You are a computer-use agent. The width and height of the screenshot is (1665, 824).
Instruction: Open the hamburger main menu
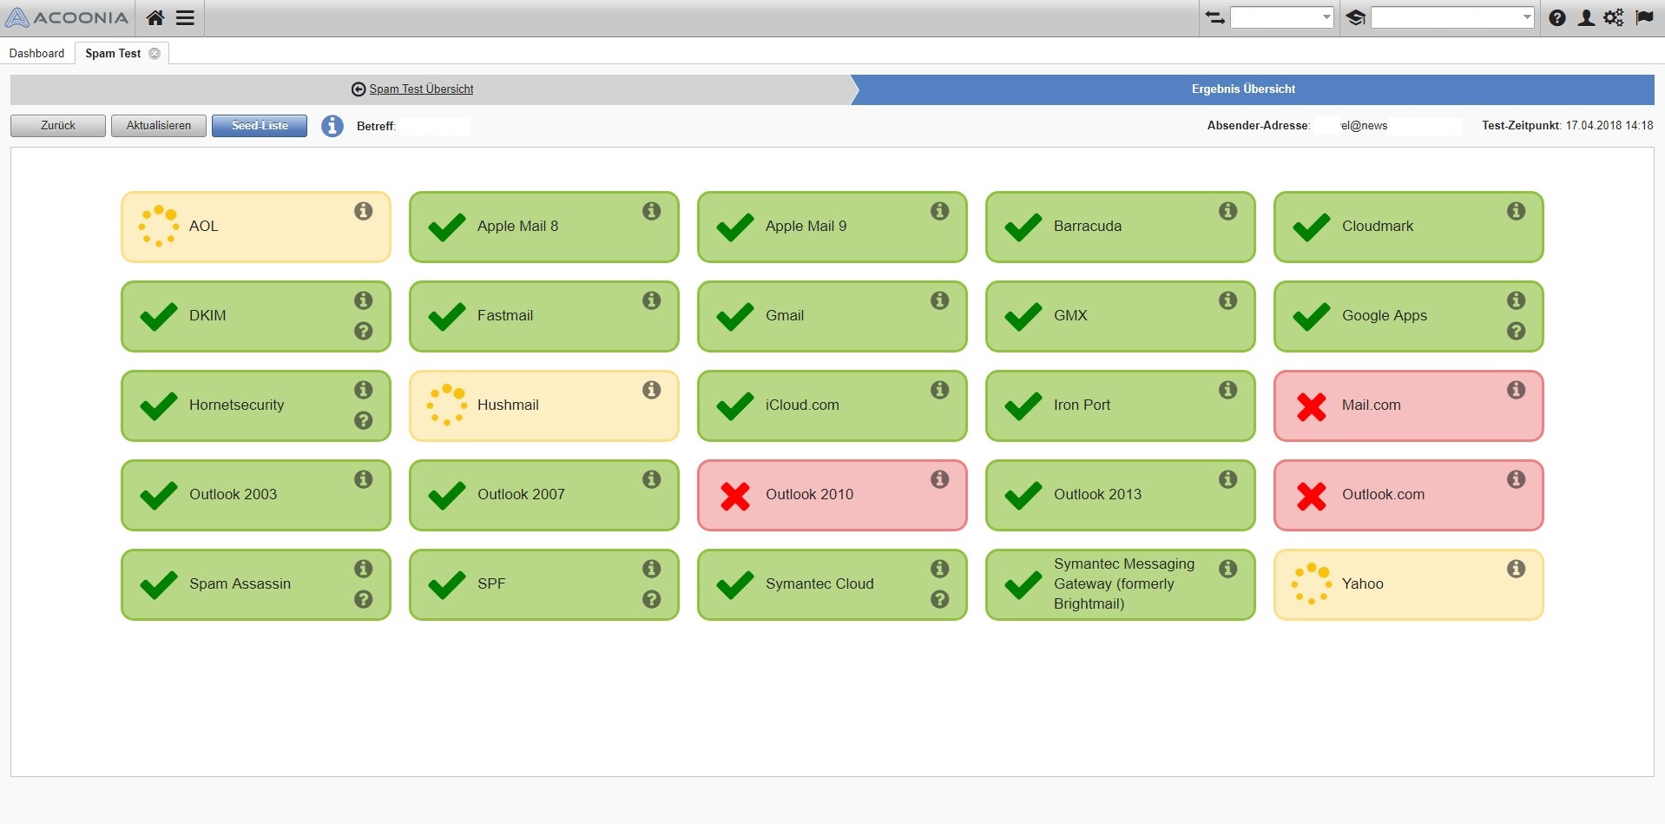(x=185, y=17)
